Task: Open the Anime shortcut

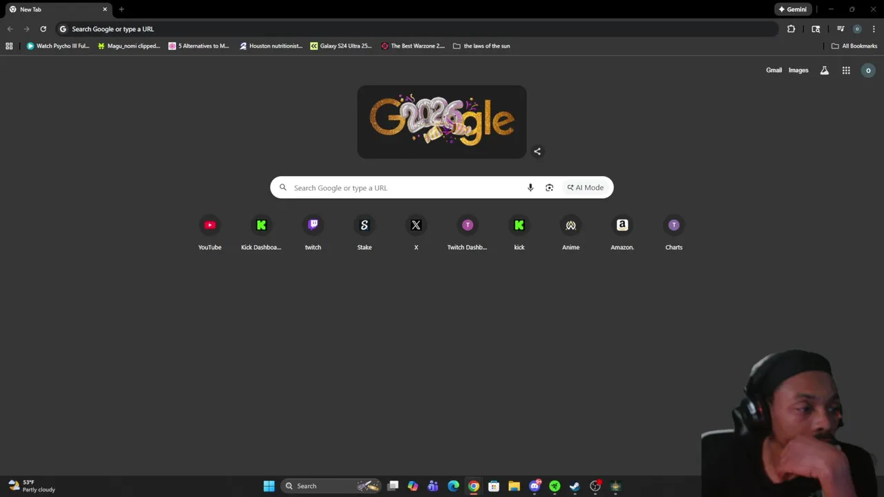Action: 570,233
